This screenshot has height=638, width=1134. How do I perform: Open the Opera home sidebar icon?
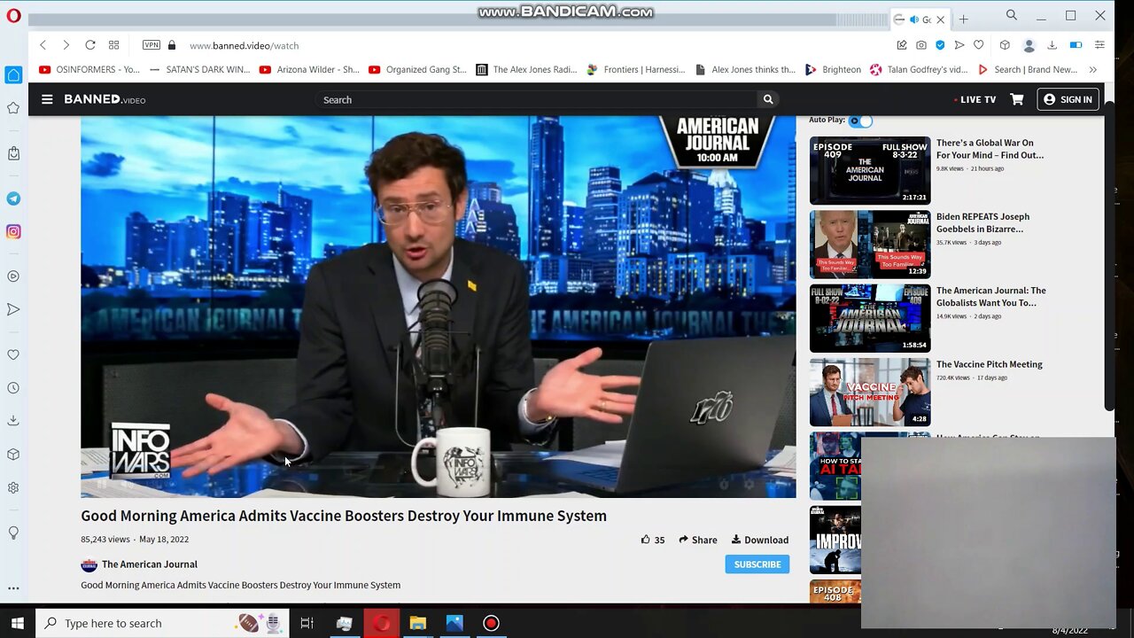click(x=13, y=75)
